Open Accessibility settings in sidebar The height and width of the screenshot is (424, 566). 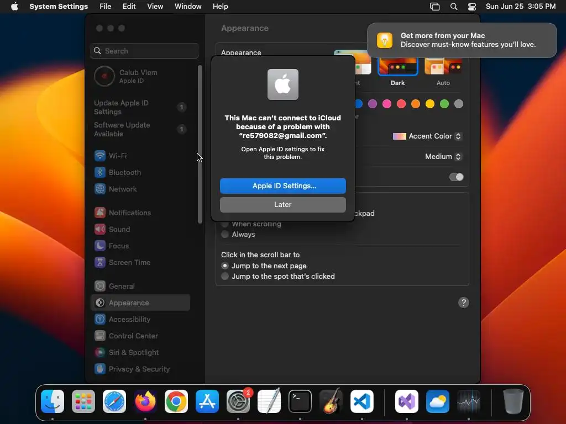pyautogui.click(x=140, y=320)
